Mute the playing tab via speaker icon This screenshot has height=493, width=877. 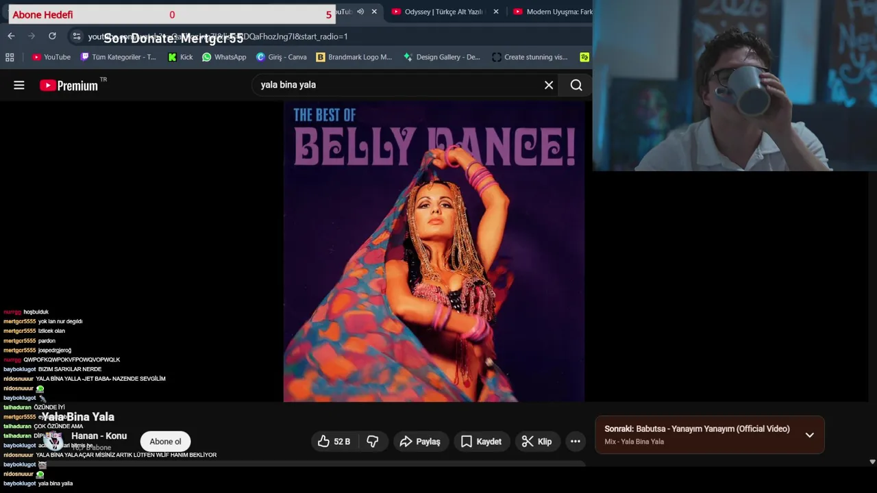pos(360,12)
